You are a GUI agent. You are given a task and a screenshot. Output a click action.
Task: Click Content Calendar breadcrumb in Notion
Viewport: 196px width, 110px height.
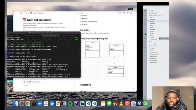point(37,13)
